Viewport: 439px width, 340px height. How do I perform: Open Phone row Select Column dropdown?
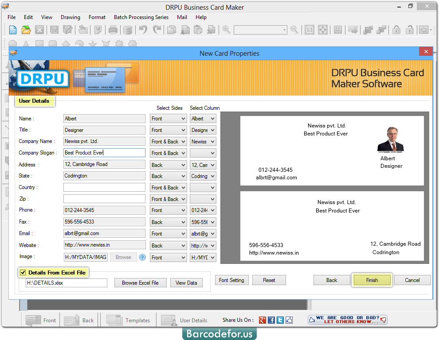click(x=203, y=210)
